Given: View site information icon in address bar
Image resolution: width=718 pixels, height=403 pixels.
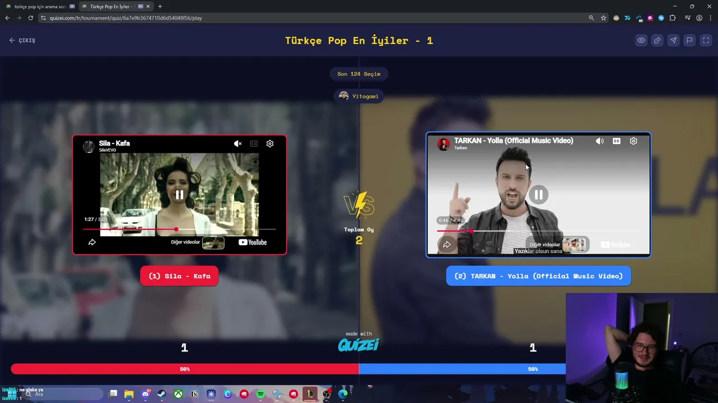Looking at the screenshot, I should coord(43,18).
